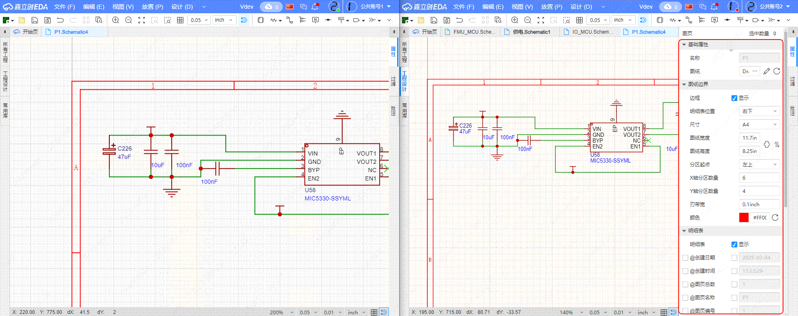Click swap width/height icon beside 图纸宽度
The height and width of the screenshot is (316, 798).
(x=777, y=144)
